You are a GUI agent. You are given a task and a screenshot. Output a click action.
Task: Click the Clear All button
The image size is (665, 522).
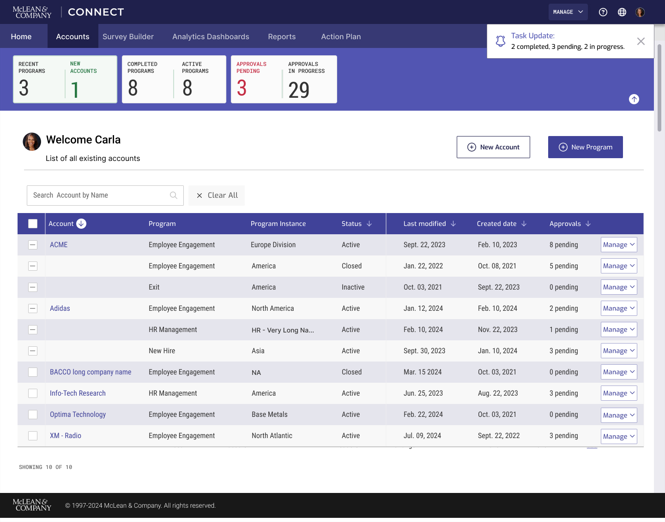pyautogui.click(x=217, y=196)
